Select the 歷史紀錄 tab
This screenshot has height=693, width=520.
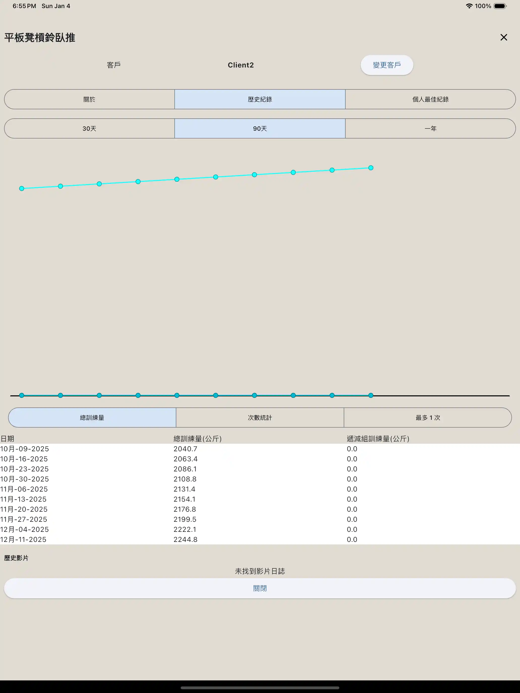click(x=260, y=99)
